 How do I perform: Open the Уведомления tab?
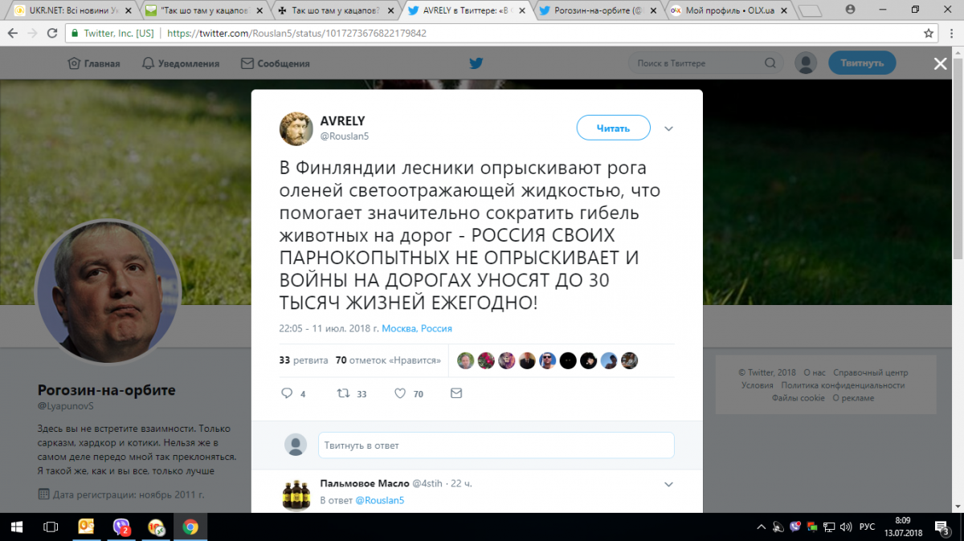pyautogui.click(x=181, y=63)
